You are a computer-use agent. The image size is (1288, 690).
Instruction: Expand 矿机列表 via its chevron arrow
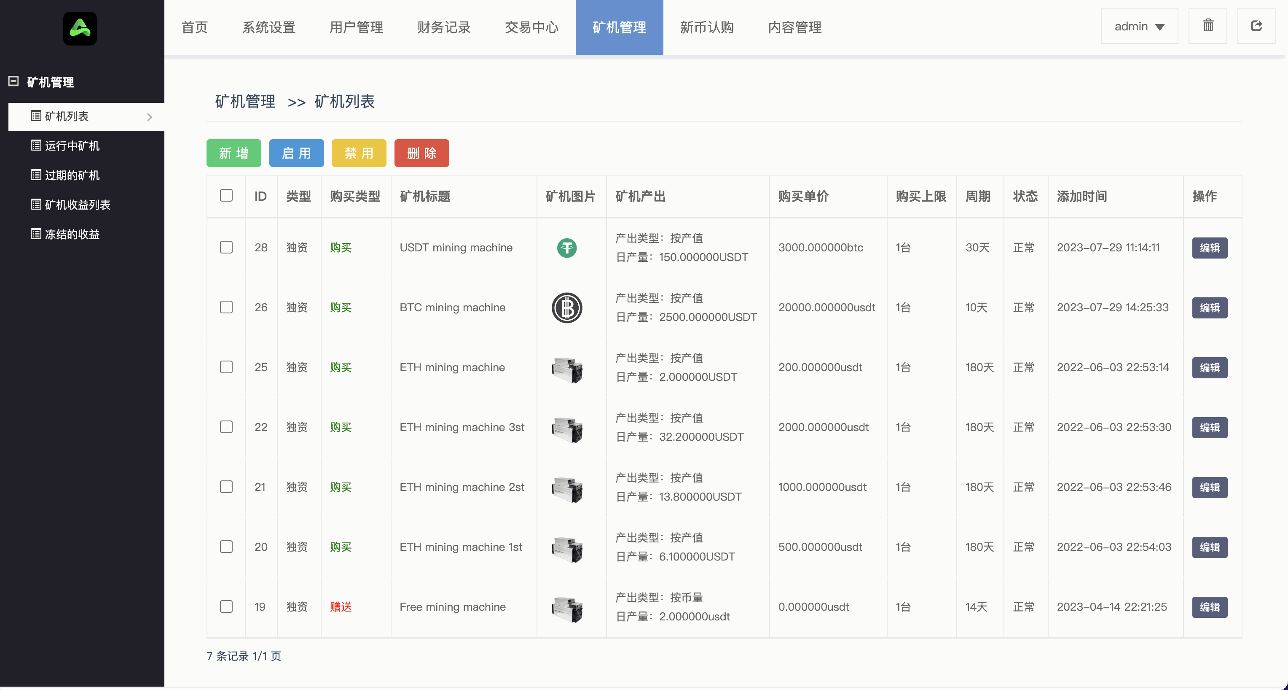pyautogui.click(x=149, y=116)
